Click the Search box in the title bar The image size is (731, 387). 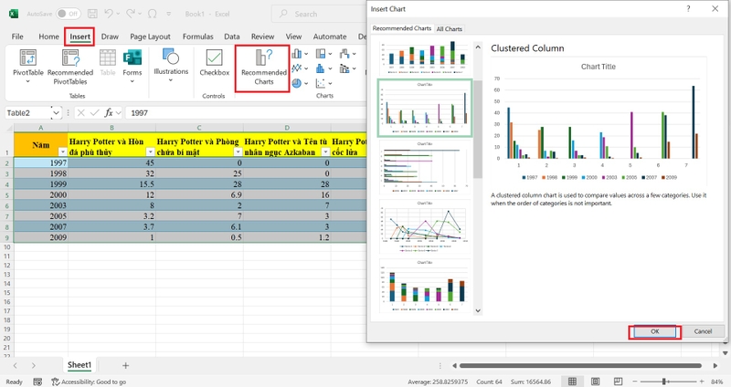coord(318,14)
